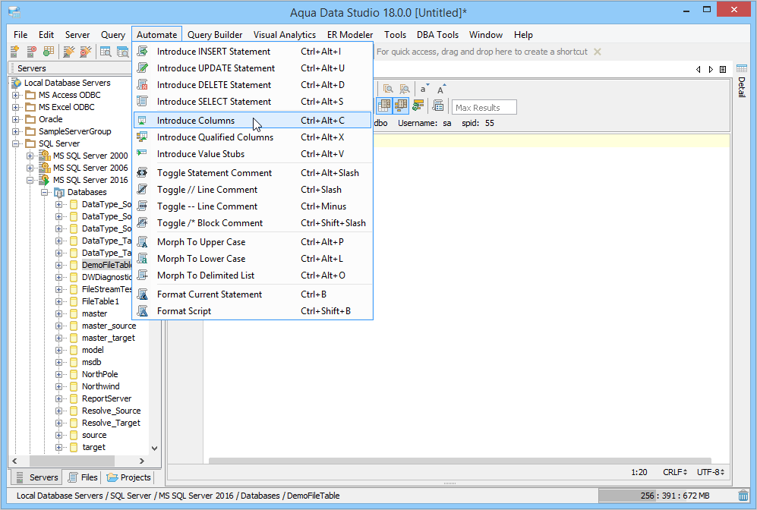The image size is (757, 510).
Task: Switch to the Files tab
Action: pyautogui.click(x=83, y=477)
